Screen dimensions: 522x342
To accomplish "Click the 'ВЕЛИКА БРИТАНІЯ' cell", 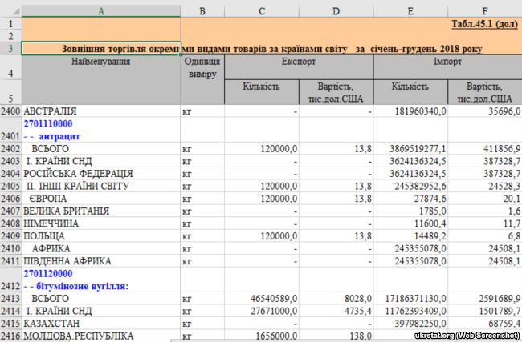I will pyautogui.click(x=101, y=211).
